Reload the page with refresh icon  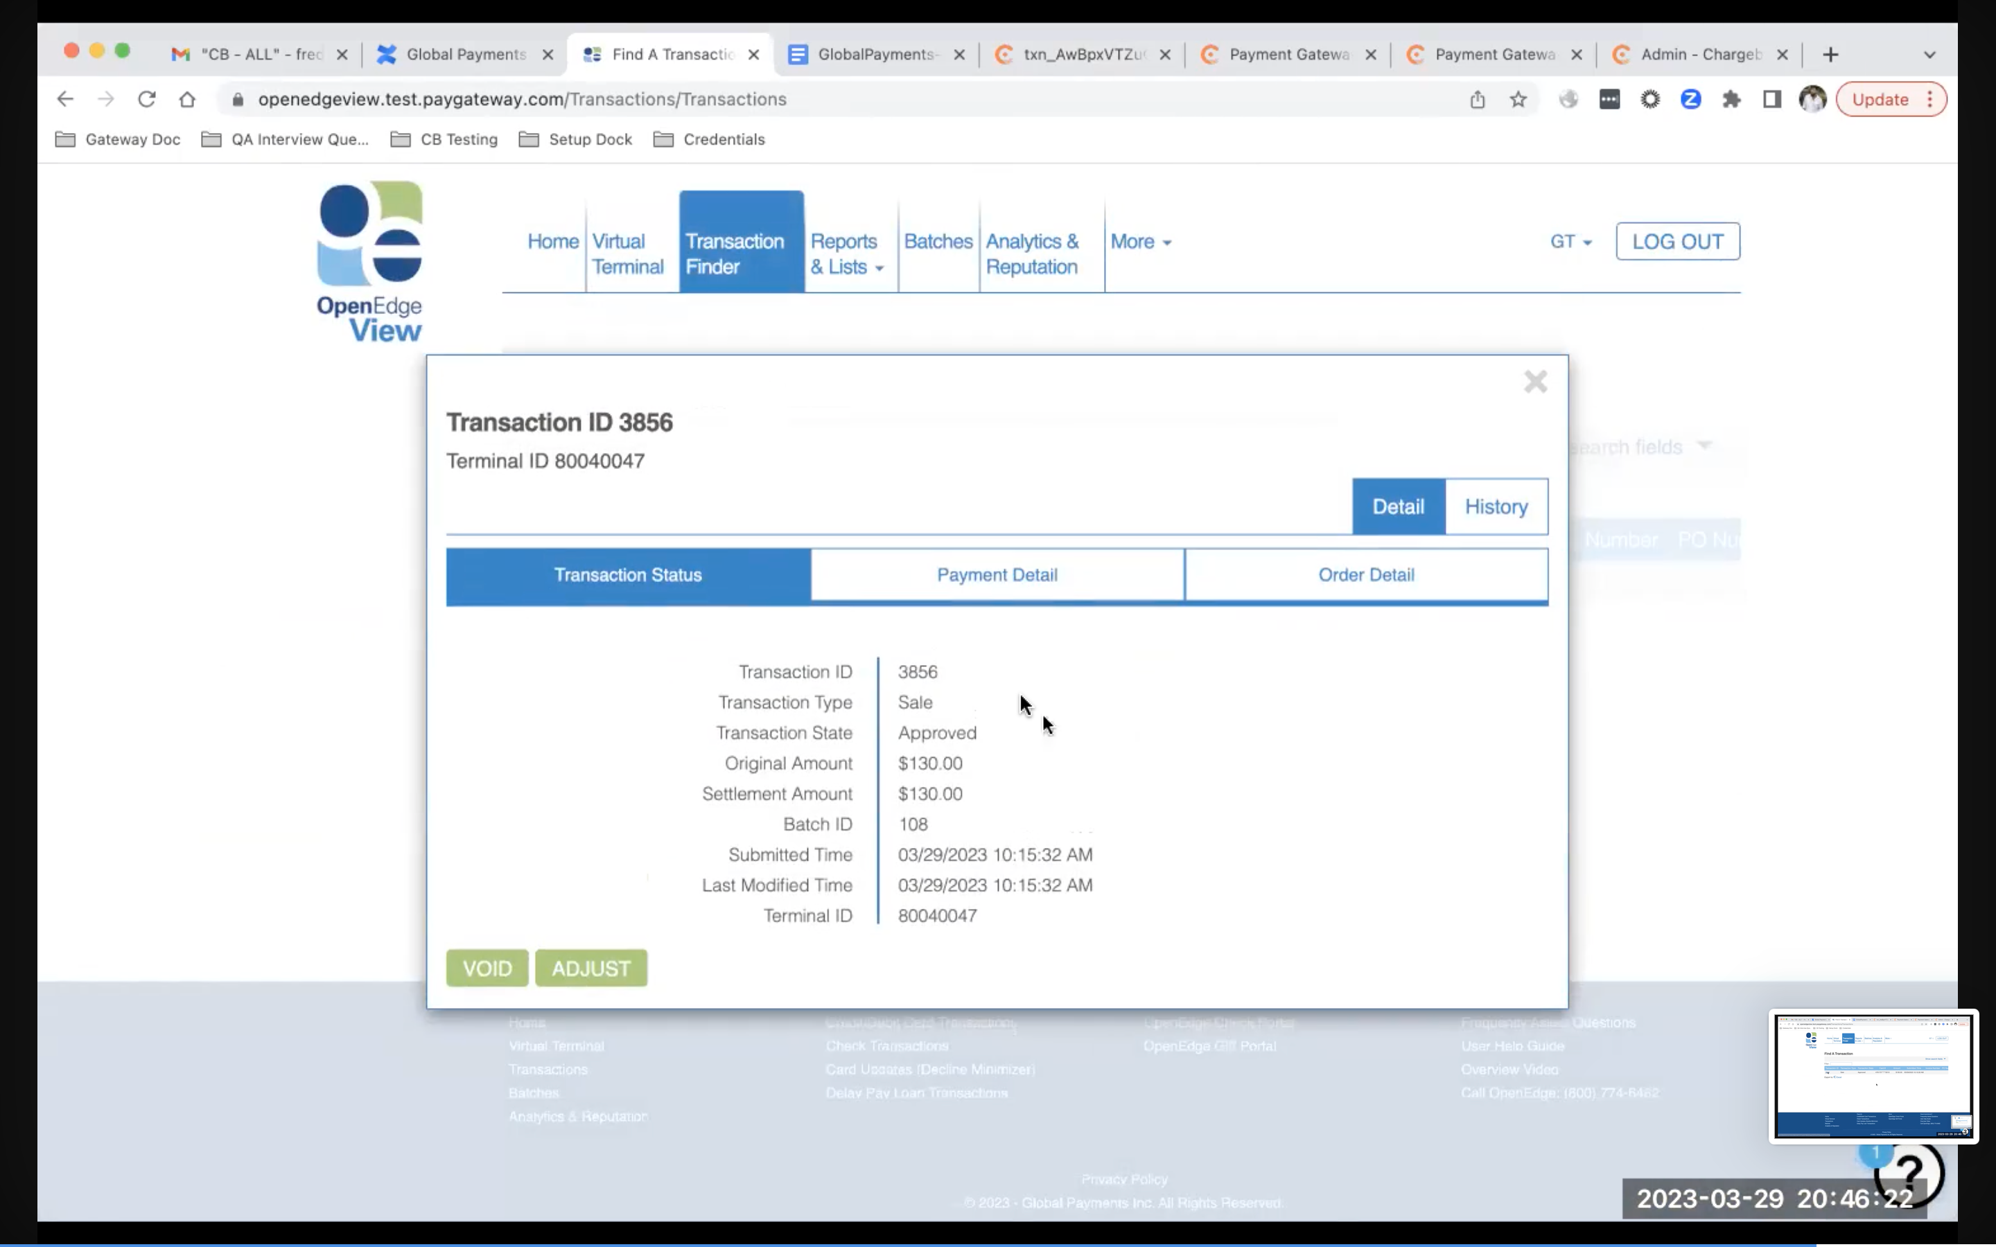pos(147,99)
